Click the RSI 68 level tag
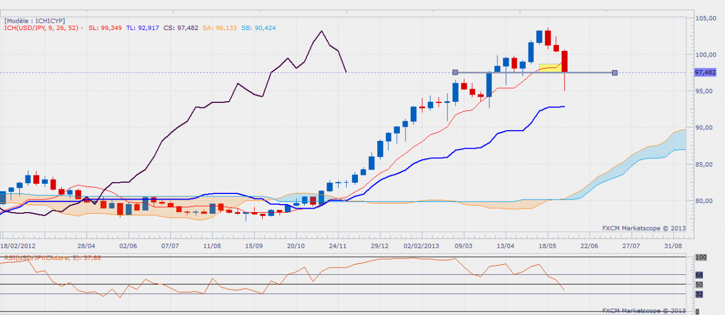 [x=700, y=275]
